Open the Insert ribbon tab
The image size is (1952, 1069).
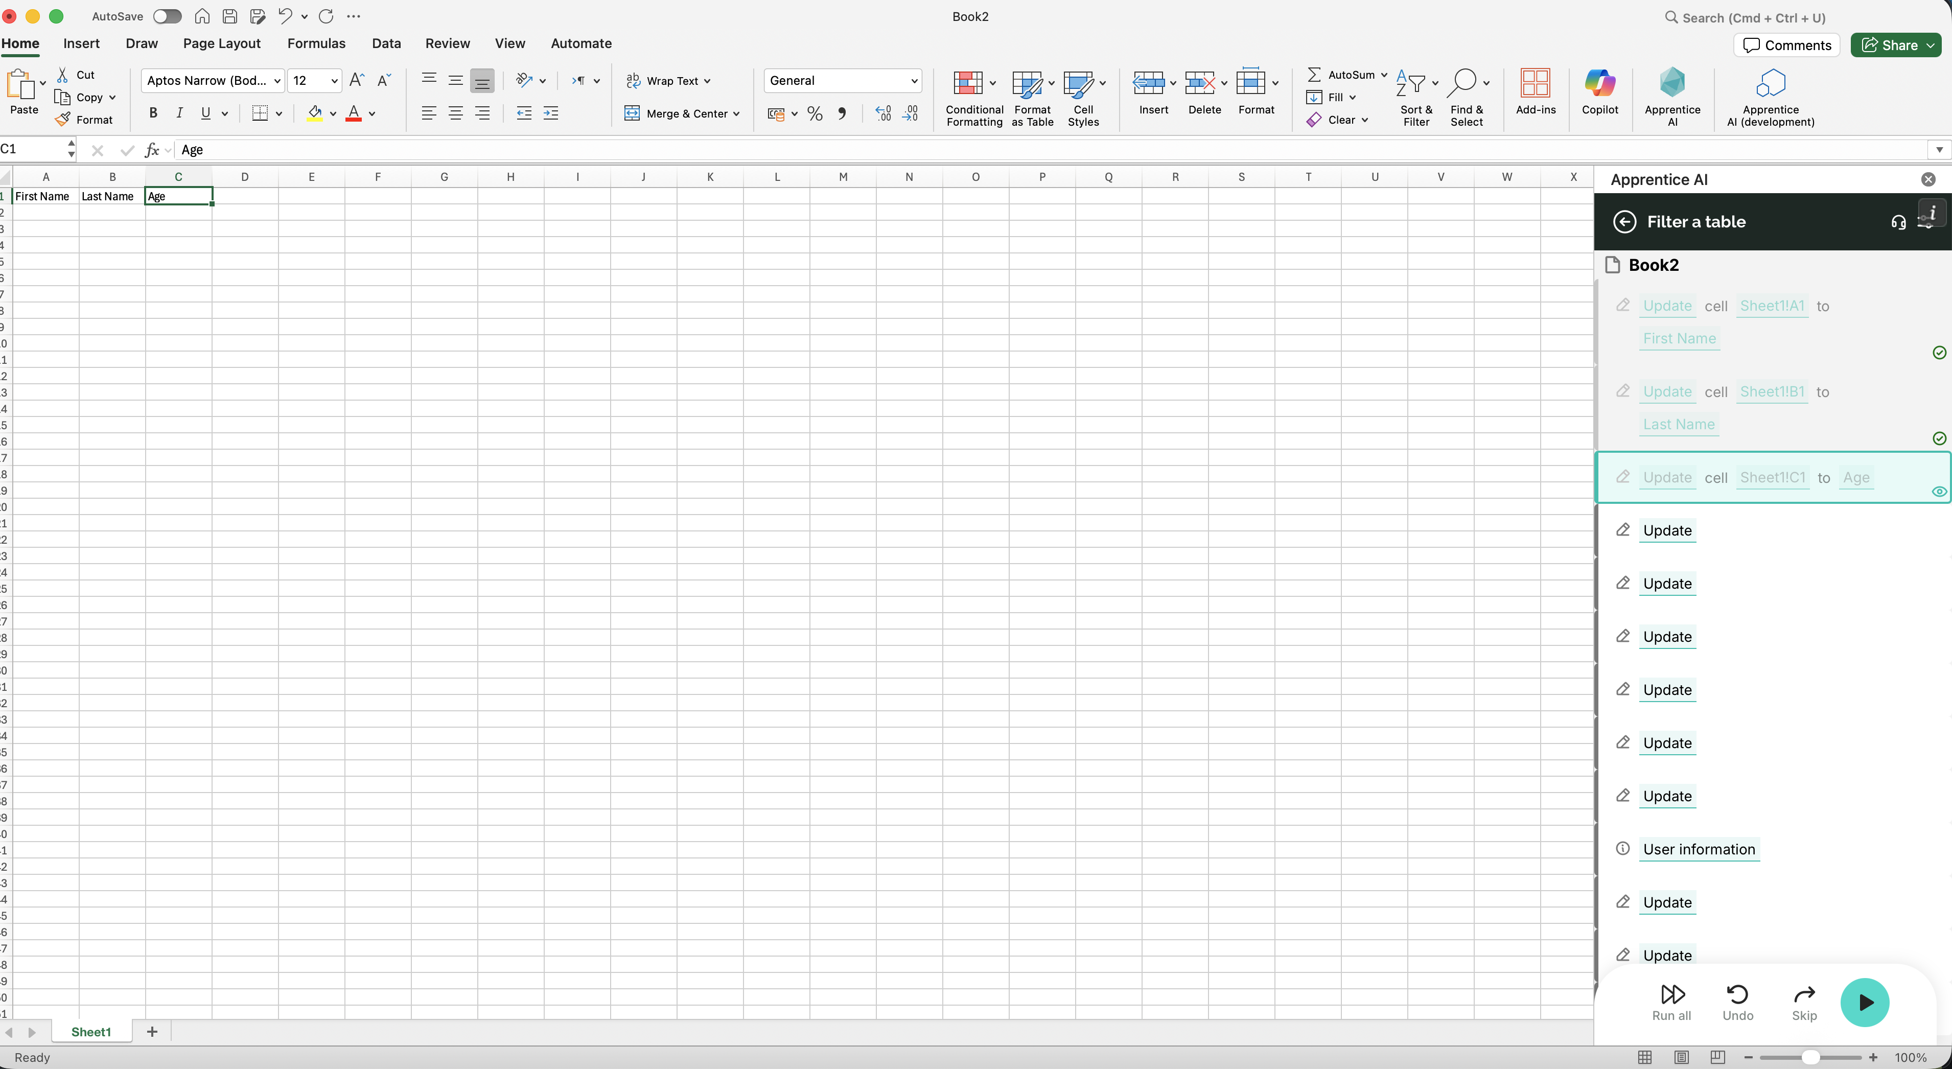[x=81, y=43]
